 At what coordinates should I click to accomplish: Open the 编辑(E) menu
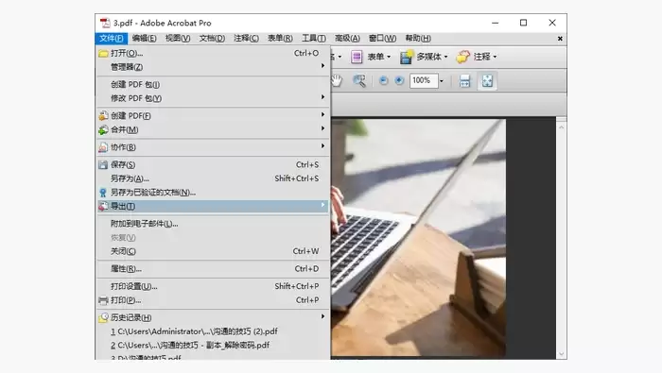145,39
